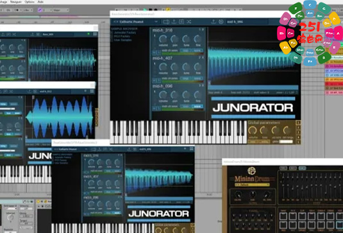
Task: Remove layer mid-h_318 with its X in large Junorator
Action: (203, 30)
